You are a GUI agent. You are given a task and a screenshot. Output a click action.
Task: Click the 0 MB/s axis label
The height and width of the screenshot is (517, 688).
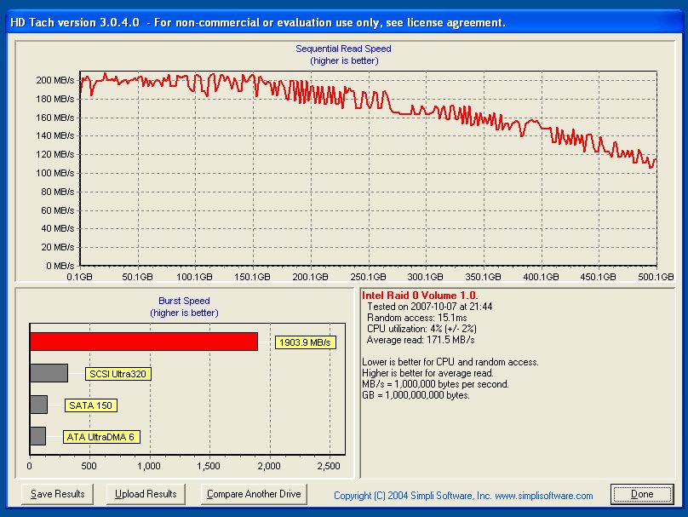tap(60, 266)
